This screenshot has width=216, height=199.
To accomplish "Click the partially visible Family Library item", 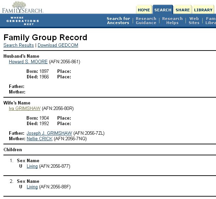I will (x=211, y=21).
